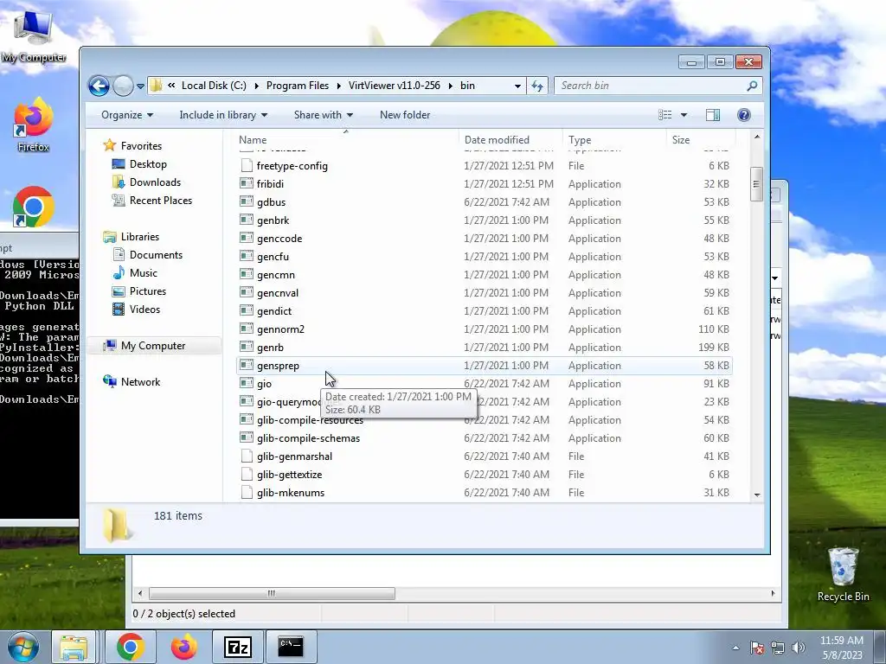Expand the breadcrumb arrow after Local Disk (C:)

coord(256,86)
